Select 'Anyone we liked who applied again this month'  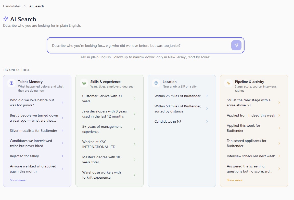pyautogui.click(x=37, y=169)
